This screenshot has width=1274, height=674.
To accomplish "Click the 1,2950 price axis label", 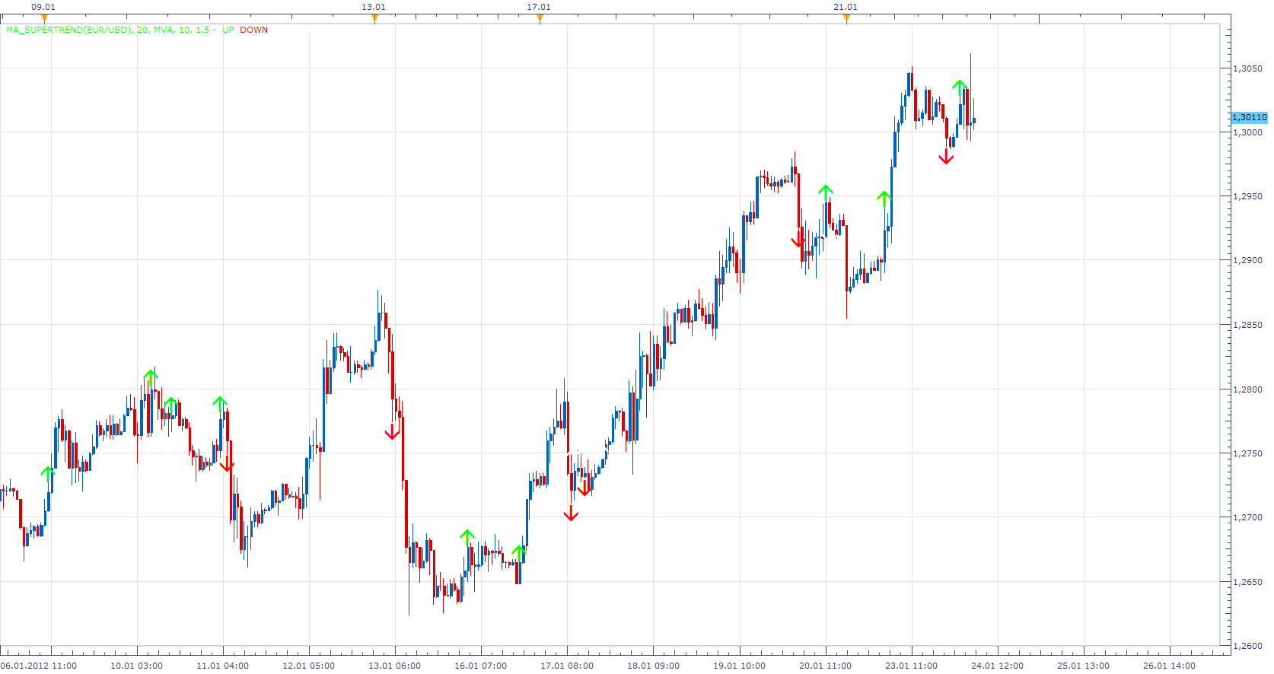I will tap(1247, 196).
